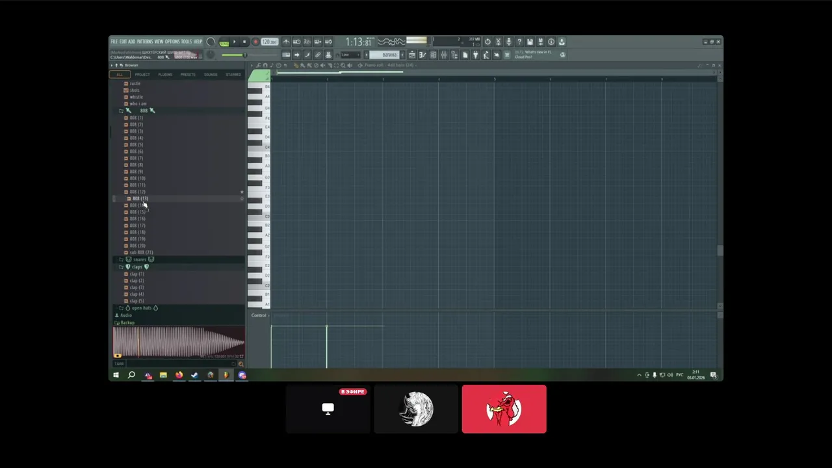
Task: Toggle overdub/blend recording icon
Action: [x=318, y=42]
